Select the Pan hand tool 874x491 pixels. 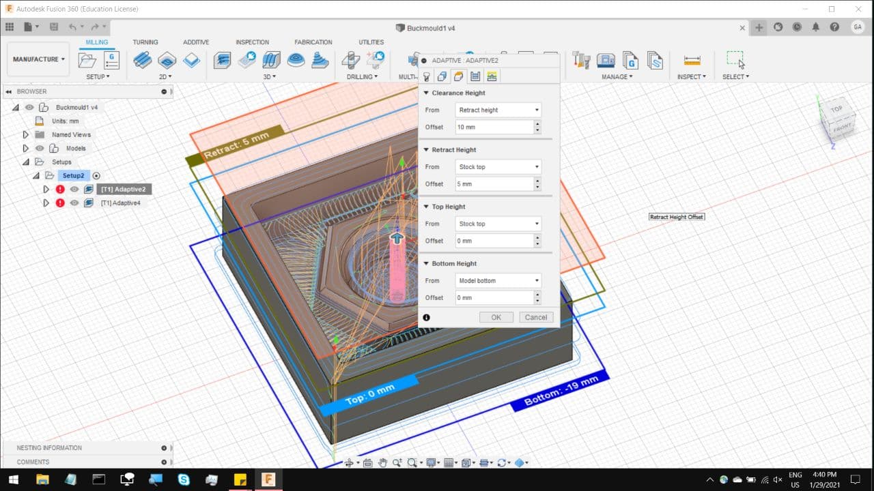coord(382,462)
